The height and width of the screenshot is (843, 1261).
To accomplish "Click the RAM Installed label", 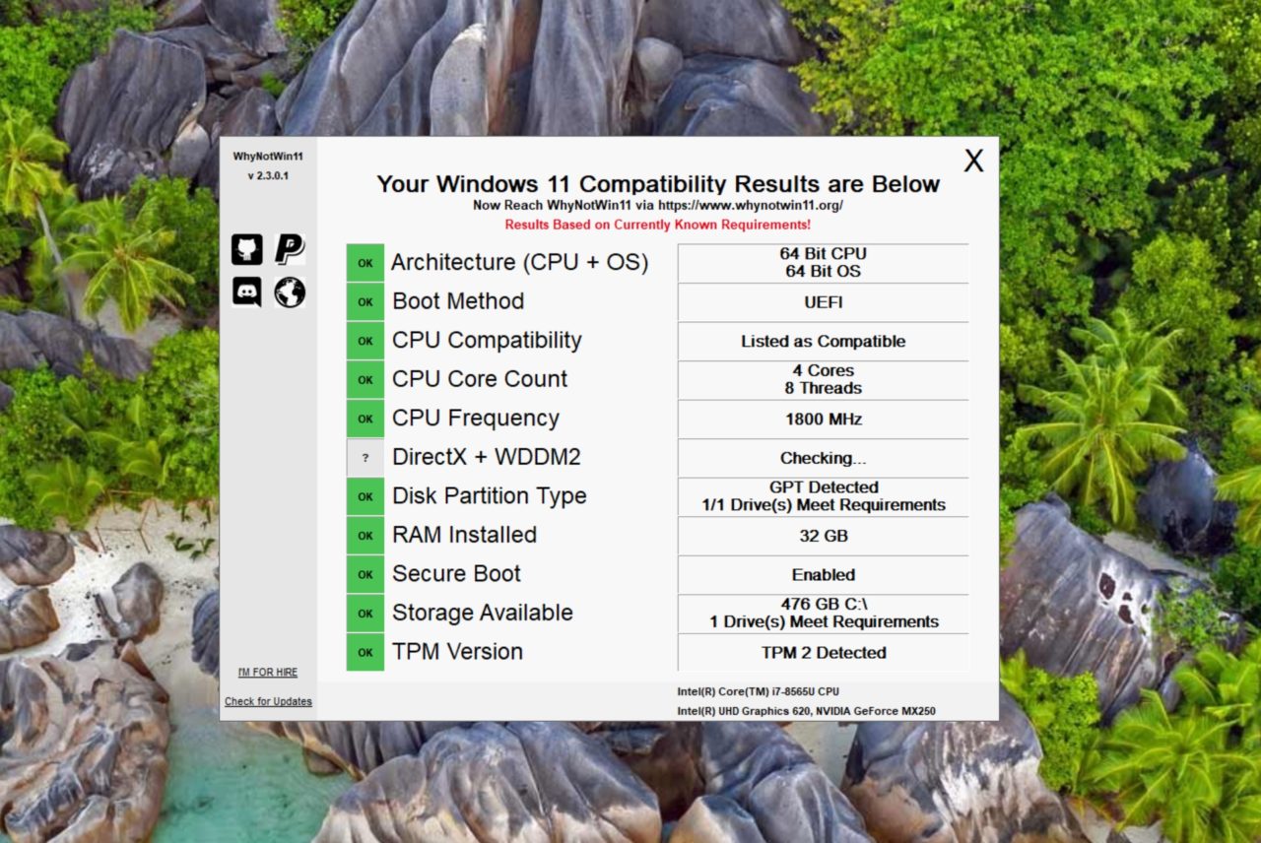I will click(465, 535).
